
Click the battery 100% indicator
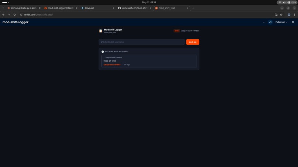292,3
